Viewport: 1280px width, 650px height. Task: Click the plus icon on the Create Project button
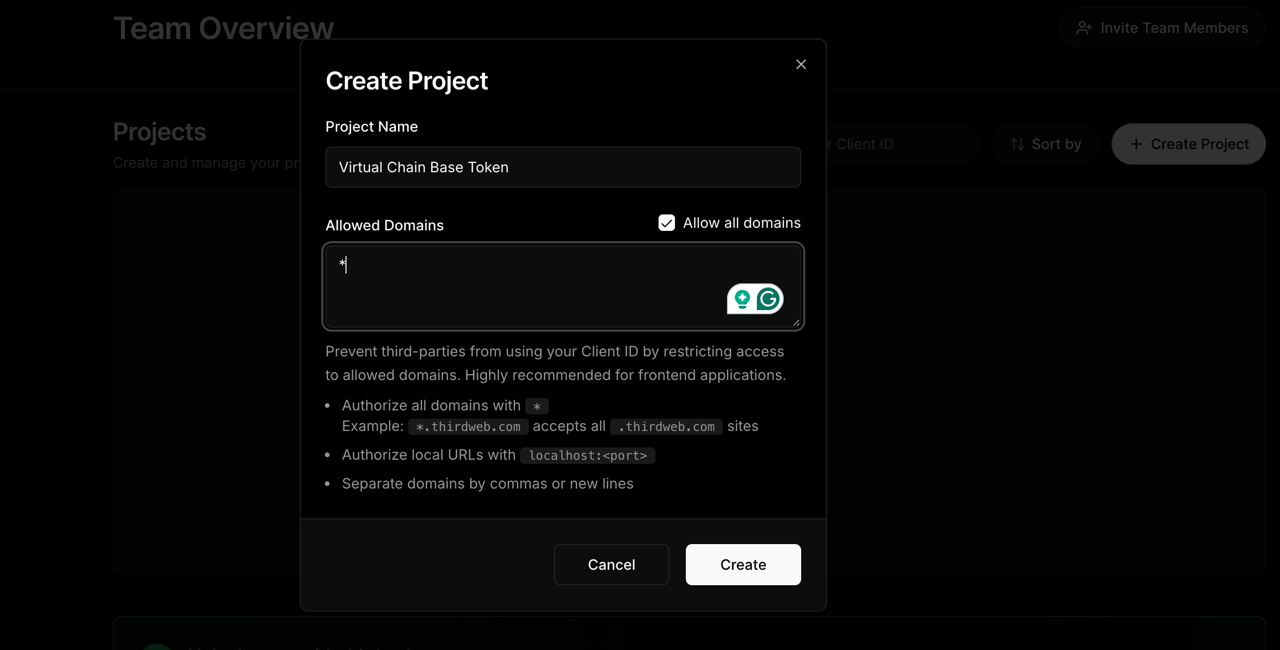[x=1136, y=144]
